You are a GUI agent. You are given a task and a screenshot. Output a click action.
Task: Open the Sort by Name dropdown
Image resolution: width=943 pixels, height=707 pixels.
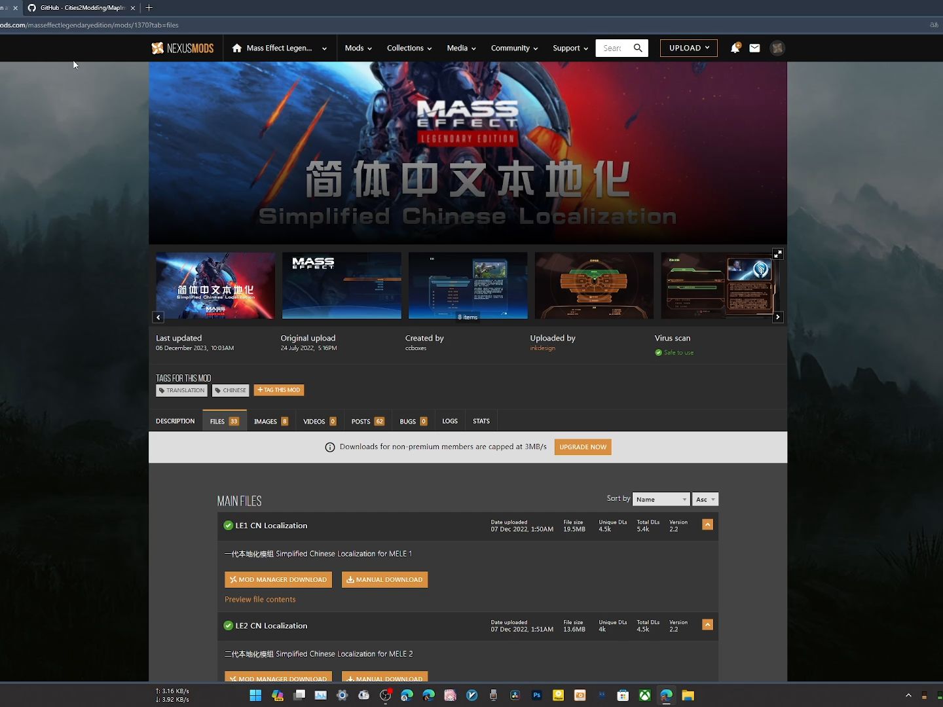tap(661, 499)
